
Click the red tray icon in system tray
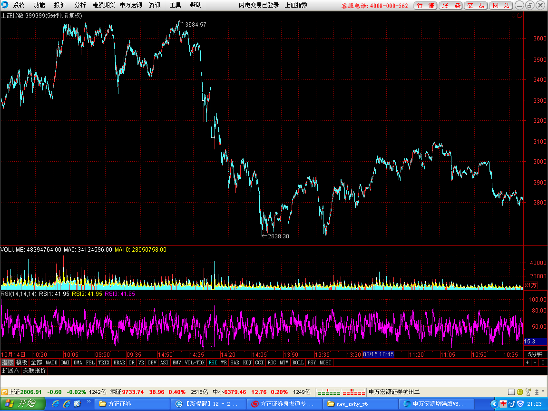(503, 404)
